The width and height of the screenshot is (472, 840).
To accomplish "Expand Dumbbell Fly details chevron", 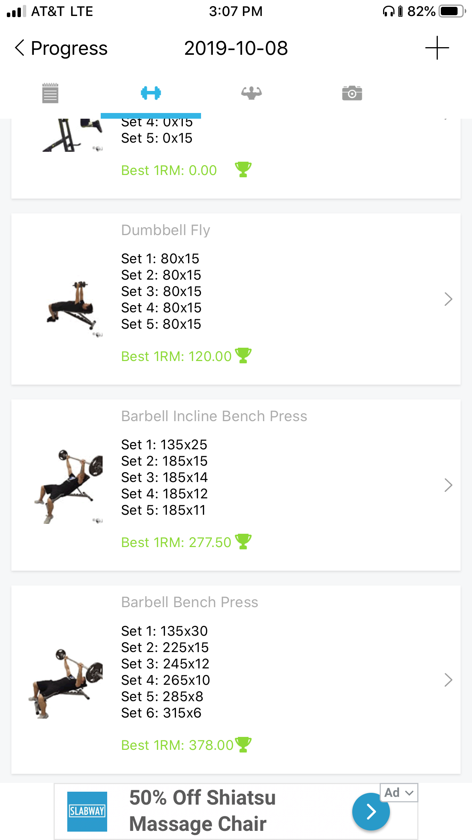I will pyautogui.click(x=448, y=299).
